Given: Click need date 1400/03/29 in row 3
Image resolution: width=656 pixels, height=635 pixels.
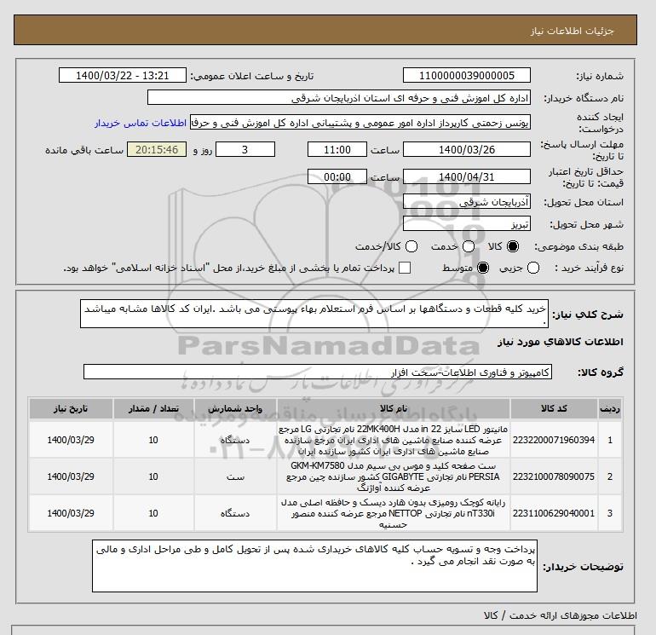Looking at the screenshot, I should (x=71, y=513).
